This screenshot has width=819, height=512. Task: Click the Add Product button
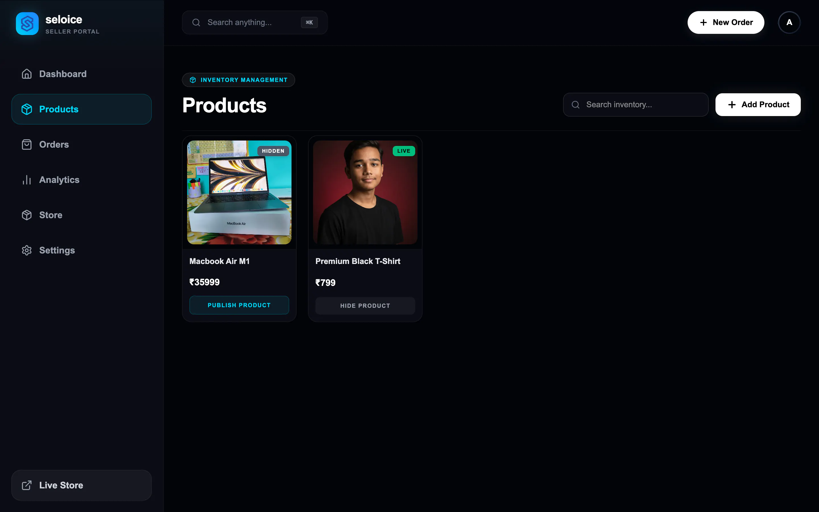tap(758, 105)
